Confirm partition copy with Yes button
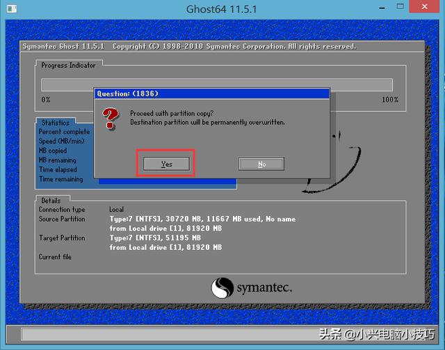 coord(166,164)
